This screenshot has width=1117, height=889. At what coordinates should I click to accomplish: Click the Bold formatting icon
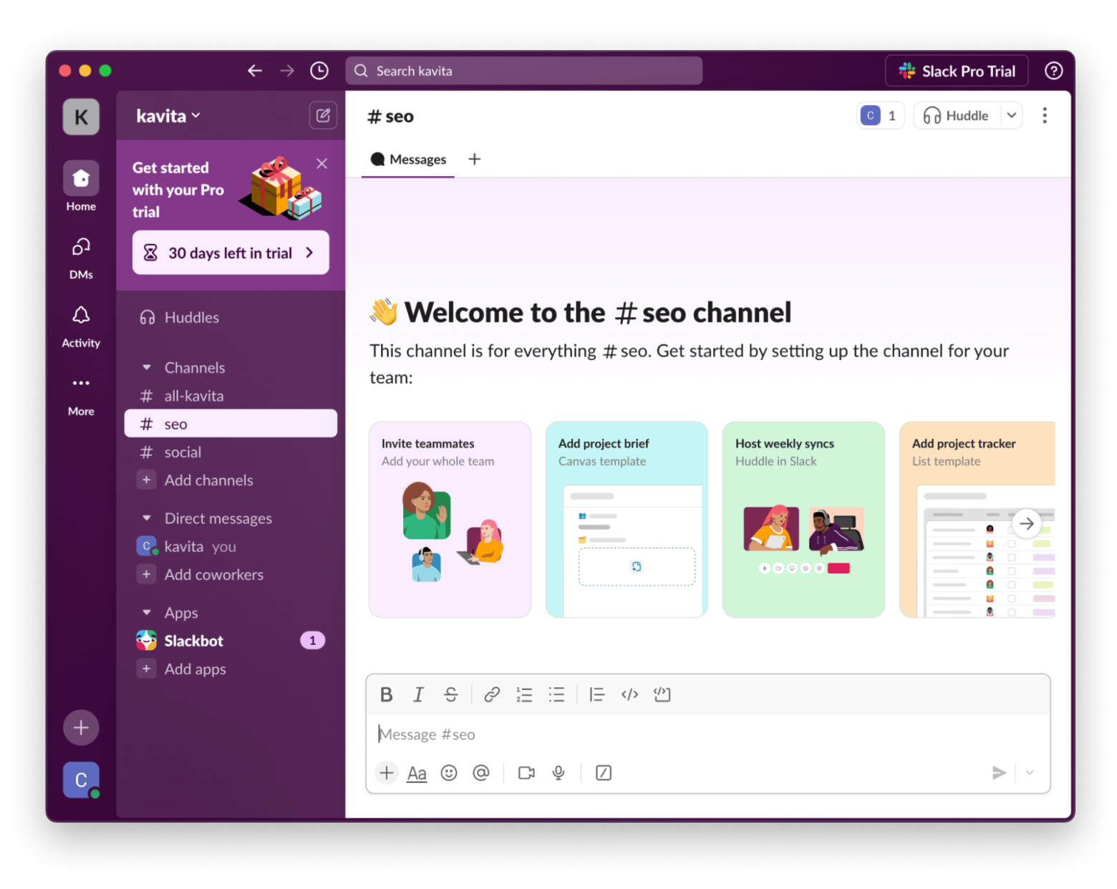[x=386, y=694]
